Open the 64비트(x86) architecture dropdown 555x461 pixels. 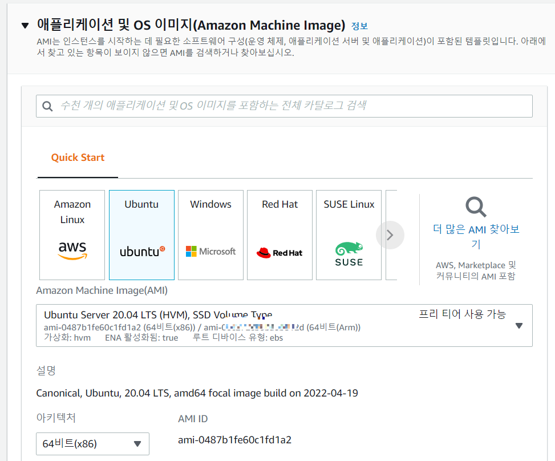[92, 444]
